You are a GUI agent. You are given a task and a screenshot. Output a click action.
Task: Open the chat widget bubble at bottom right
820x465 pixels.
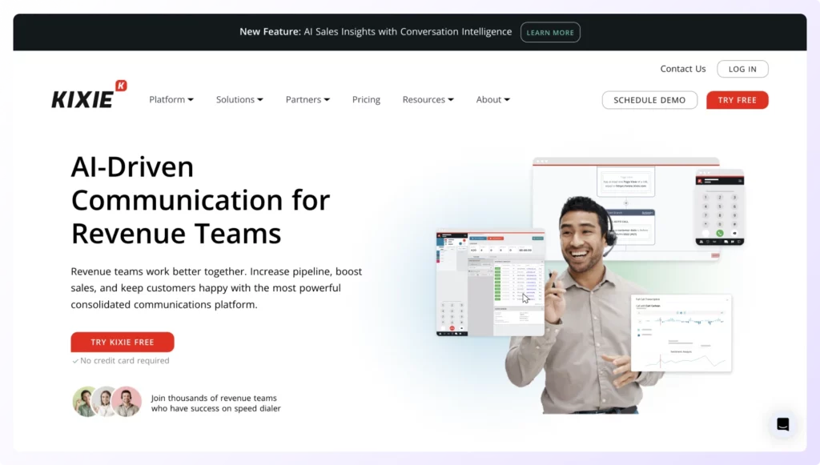pyautogui.click(x=783, y=424)
